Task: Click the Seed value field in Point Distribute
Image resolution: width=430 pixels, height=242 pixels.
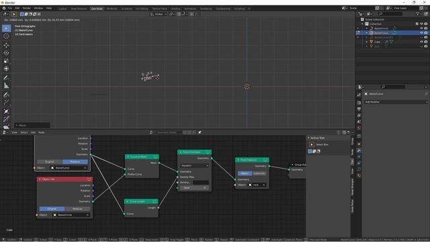Action: point(194,188)
